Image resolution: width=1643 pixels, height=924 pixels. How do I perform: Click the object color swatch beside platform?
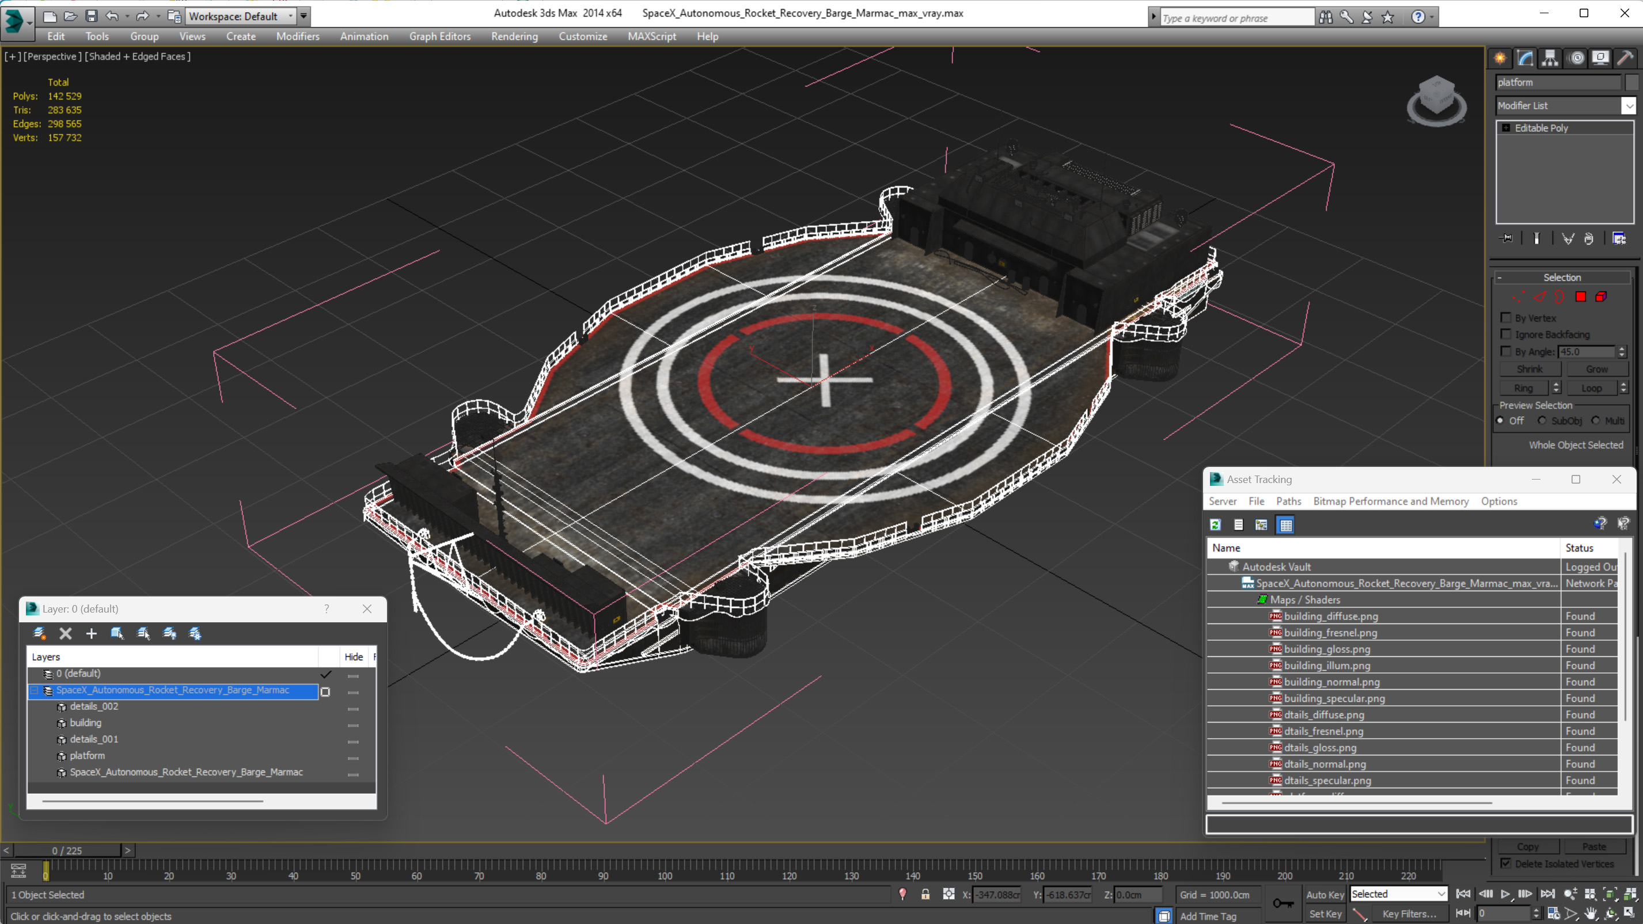pos(1631,82)
